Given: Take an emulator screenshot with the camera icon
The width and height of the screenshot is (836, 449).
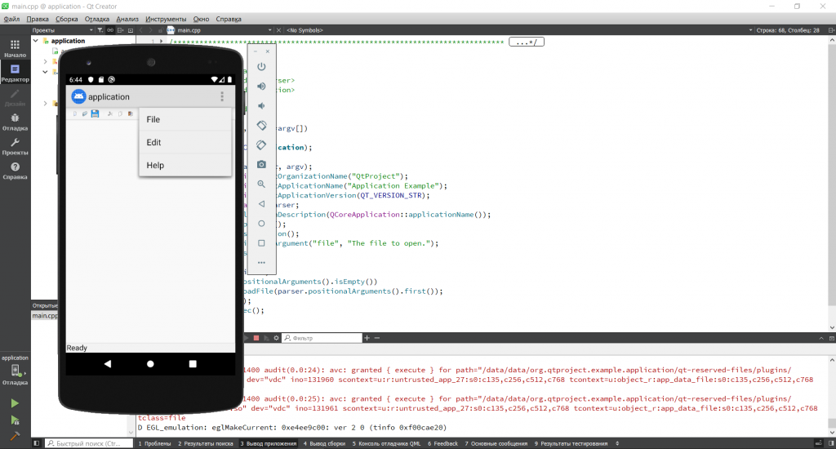Looking at the screenshot, I should (x=261, y=165).
